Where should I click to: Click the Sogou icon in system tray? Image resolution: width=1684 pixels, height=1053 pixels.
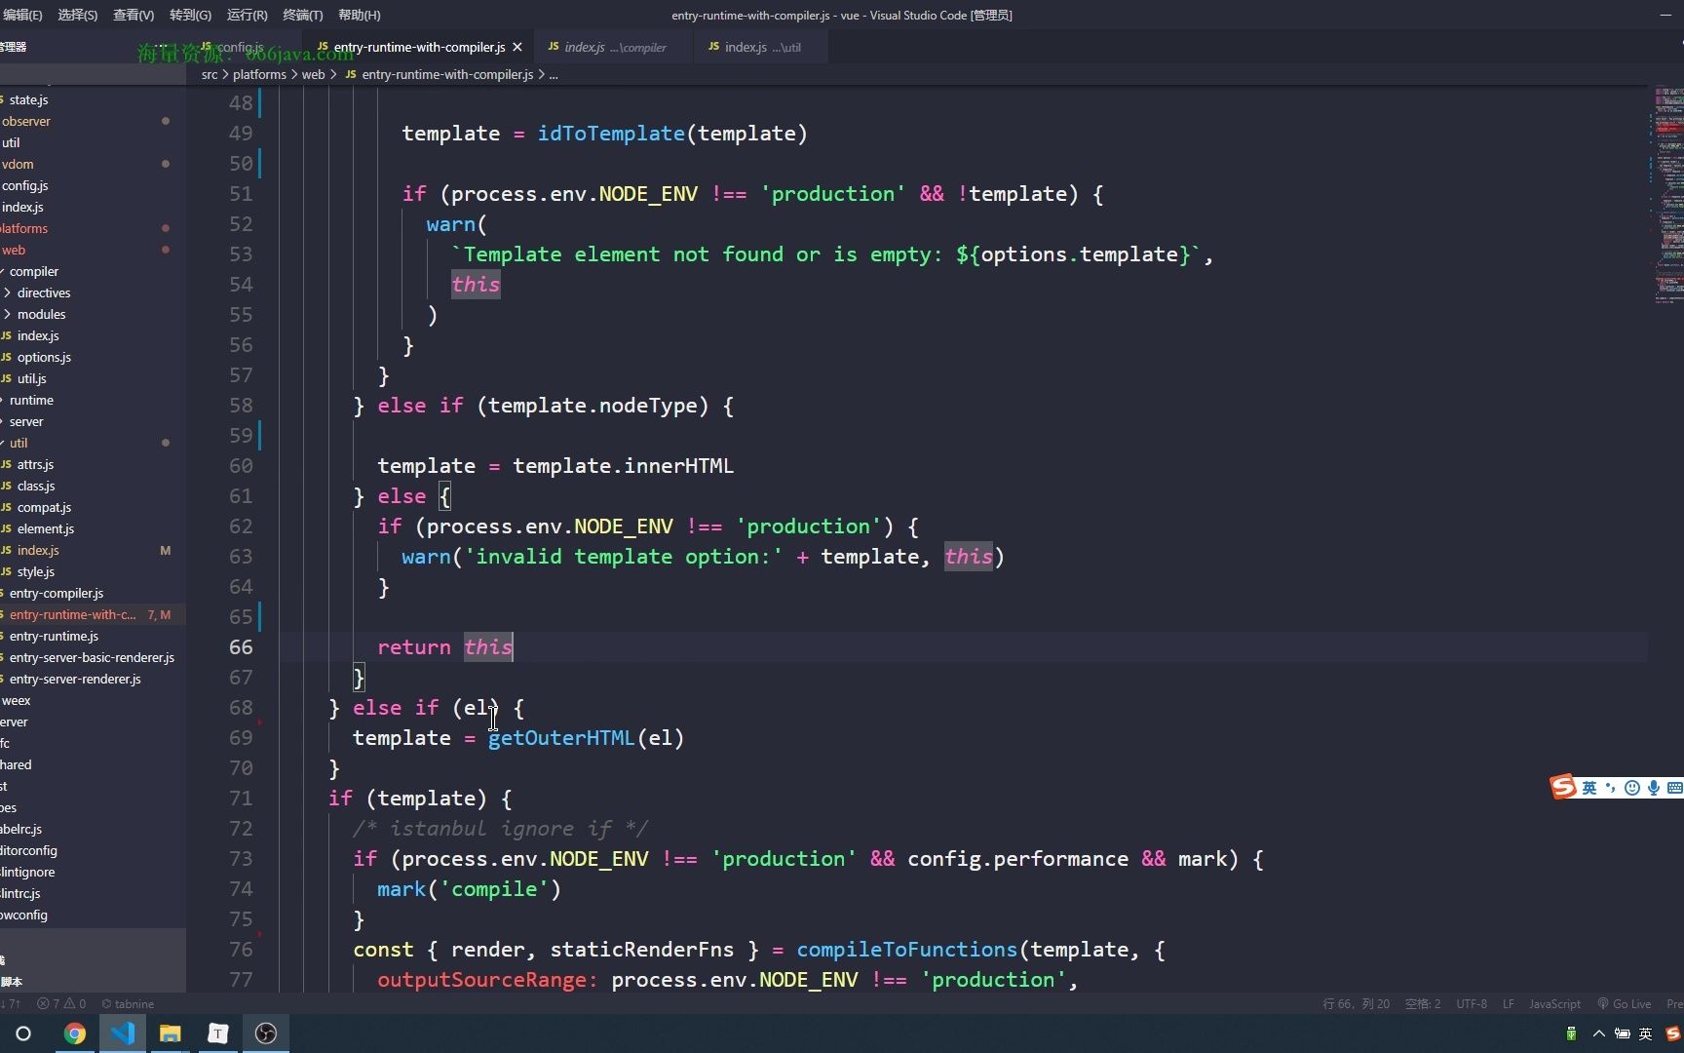click(1672, 1033)
